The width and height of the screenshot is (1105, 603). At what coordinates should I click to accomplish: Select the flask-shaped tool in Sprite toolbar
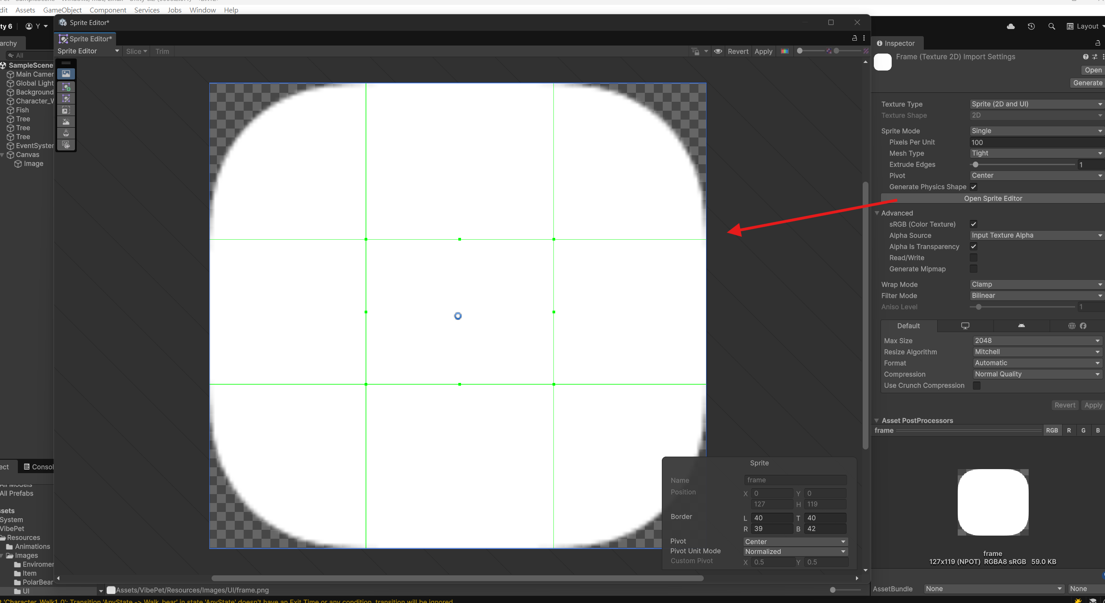pyautogui.click(x=66, y=133)
